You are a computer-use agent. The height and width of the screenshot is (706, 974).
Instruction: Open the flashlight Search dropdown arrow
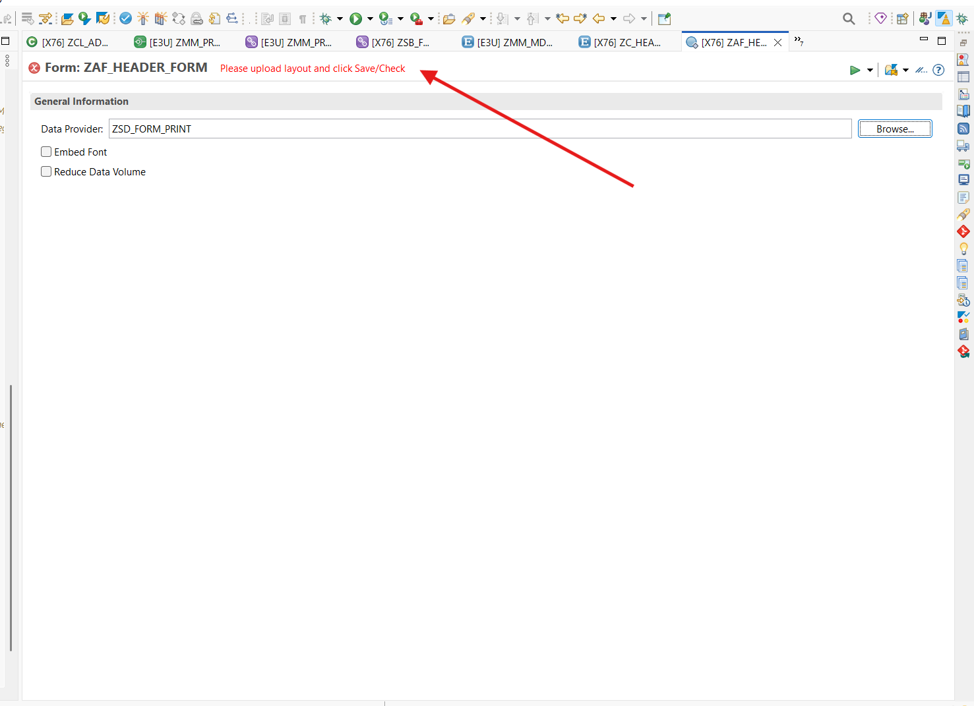click(483, 18)
